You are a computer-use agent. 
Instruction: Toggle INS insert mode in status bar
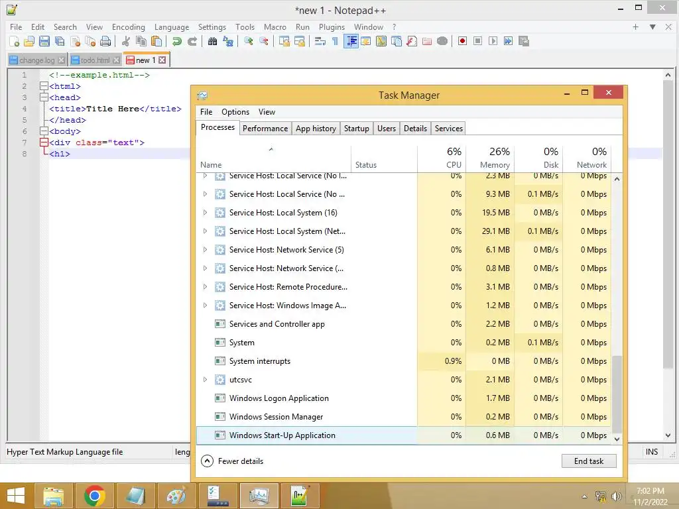652,452
